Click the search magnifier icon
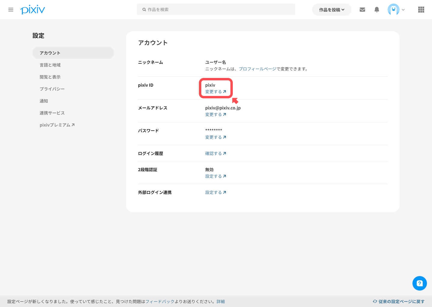432x307 pixels. tap(144, 9)
